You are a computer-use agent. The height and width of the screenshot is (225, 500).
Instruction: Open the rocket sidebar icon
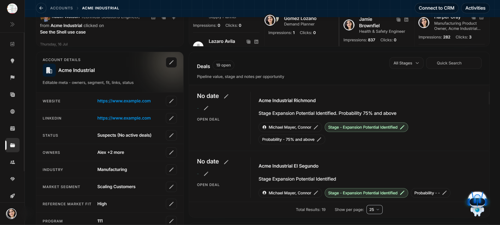coord(12,196)
